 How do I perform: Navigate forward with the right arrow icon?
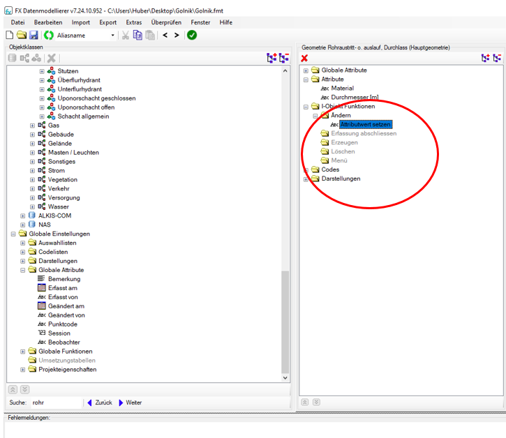point(177,35)
